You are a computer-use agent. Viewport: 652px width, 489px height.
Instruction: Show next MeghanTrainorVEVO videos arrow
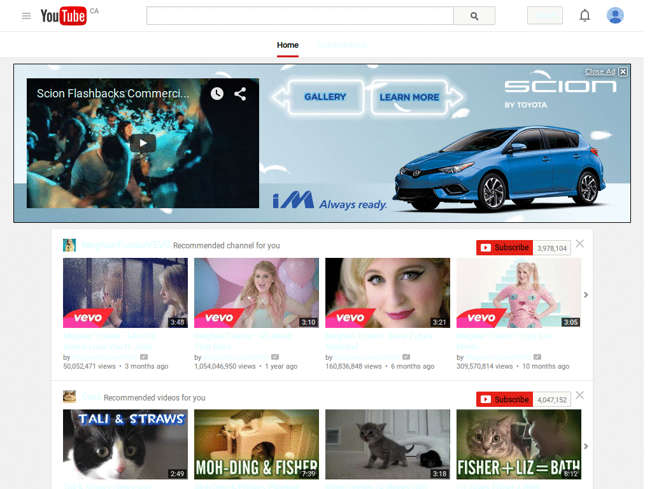click(x=586, y=295)
